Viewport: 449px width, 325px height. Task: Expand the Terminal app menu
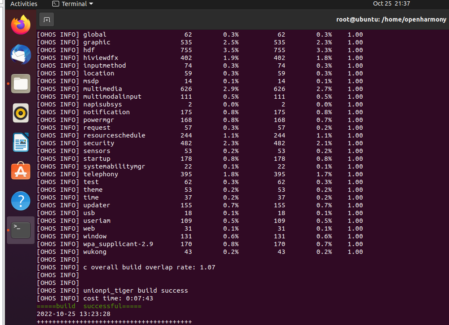pos(73,4)
